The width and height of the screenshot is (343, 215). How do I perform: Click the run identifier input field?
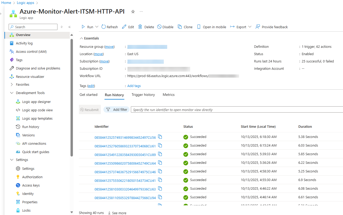click(235, 110)
